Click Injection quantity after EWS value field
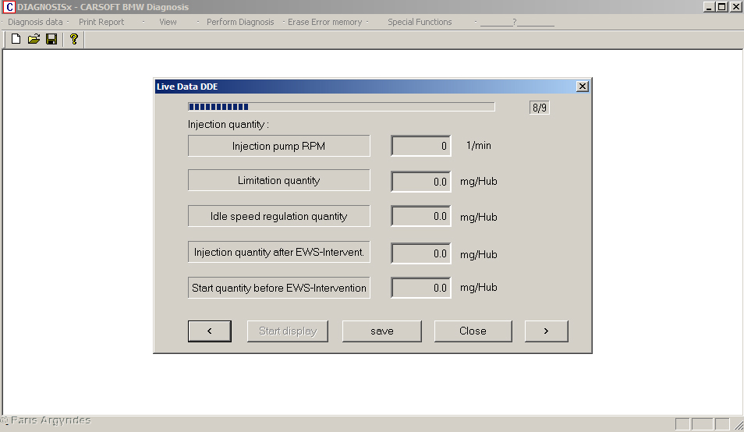744x432 pixels. tap(421, 253)
